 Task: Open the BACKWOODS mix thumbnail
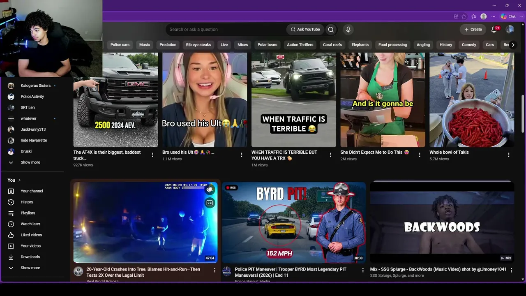[442, 222]
